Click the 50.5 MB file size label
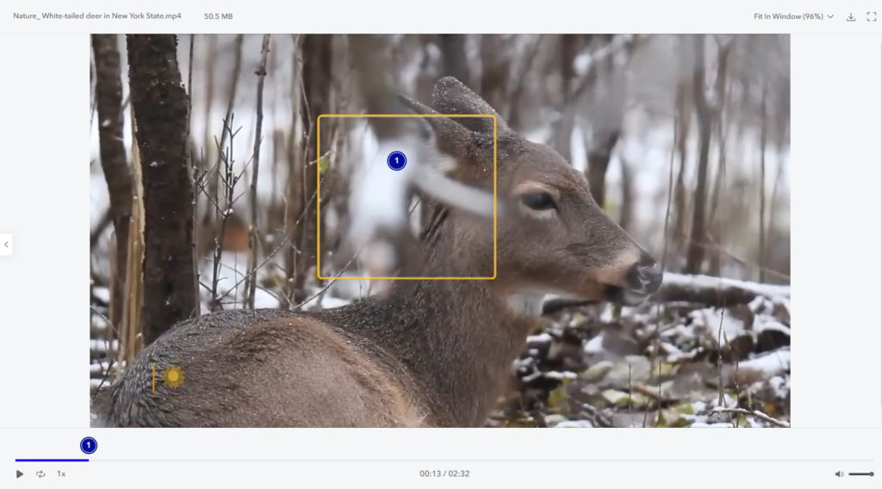Viewport: 882px width, 489px height. pyautogui.click(x=218, y=16)
